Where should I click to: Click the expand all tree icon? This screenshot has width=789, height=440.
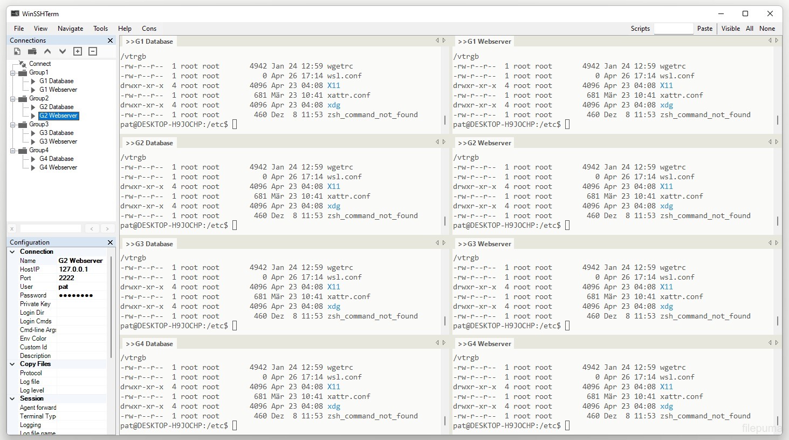(78, 51)
